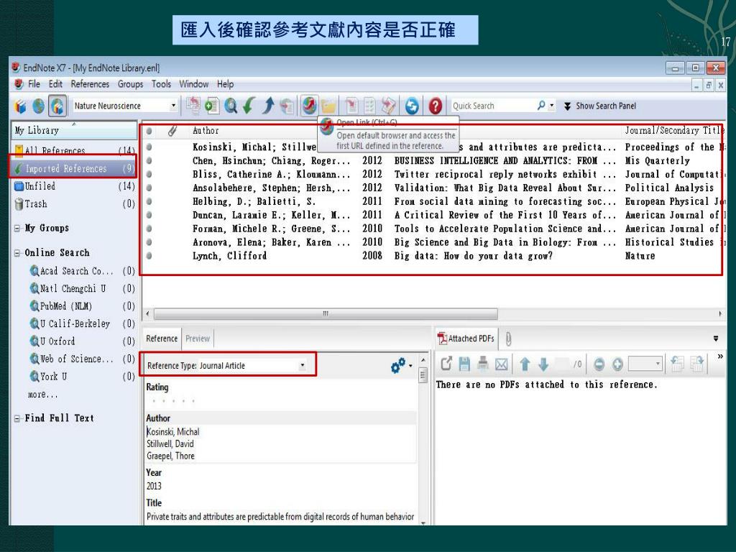
Task: Open the Groups menu
Action: 131,84
